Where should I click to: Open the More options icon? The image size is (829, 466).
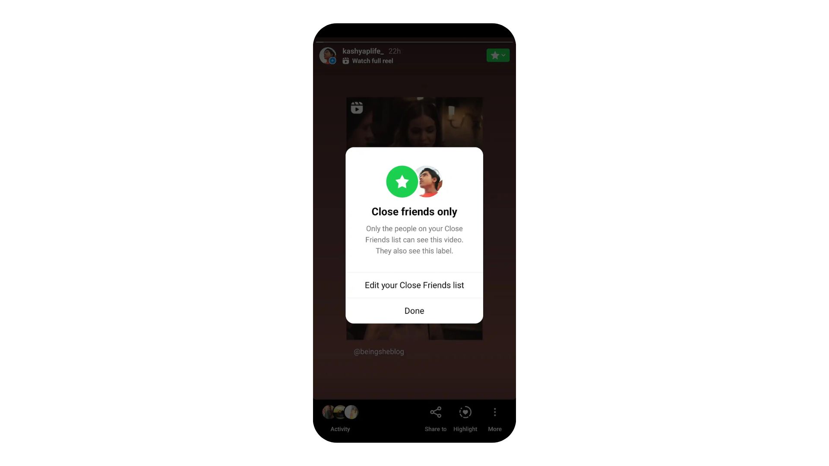pyautogui.click(x=495, y=412)
